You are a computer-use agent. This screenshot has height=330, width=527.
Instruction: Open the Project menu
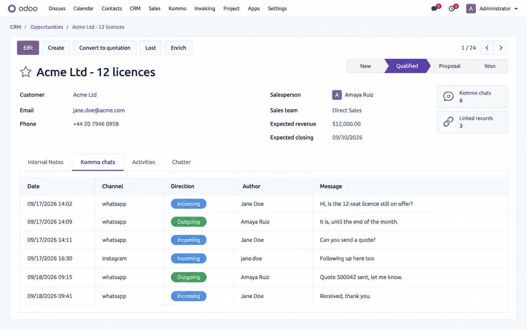click(231, 8)
